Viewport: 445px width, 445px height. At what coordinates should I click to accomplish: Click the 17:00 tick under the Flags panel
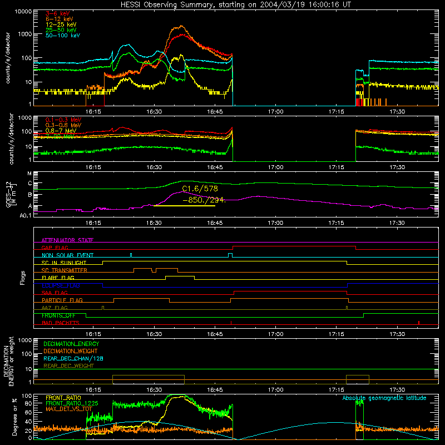[275, 334]
